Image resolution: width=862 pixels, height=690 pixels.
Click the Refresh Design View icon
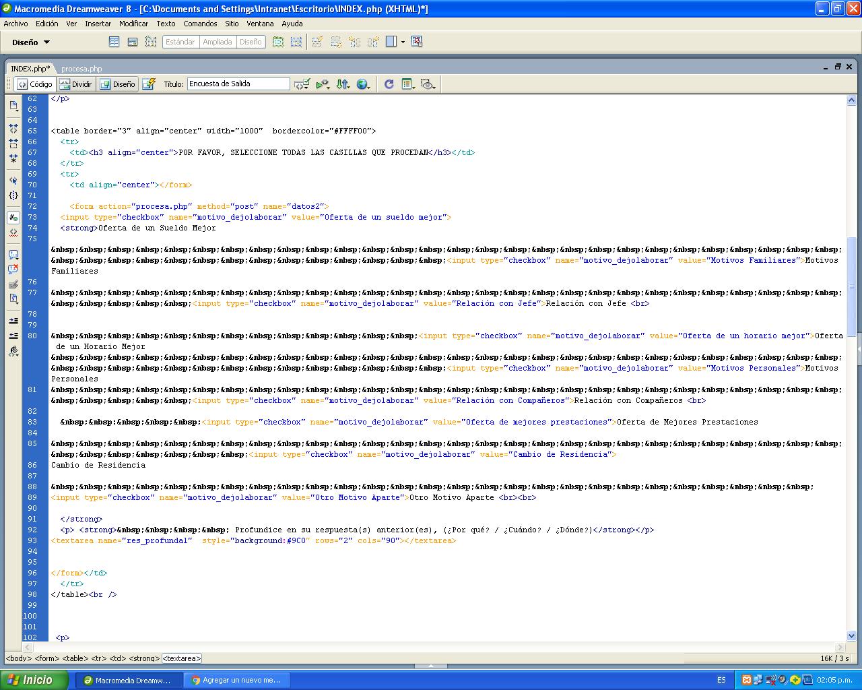coord(389,84)
